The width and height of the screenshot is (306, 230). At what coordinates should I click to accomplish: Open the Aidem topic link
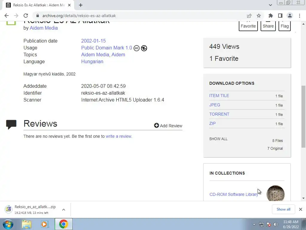[x=118, y=55]
